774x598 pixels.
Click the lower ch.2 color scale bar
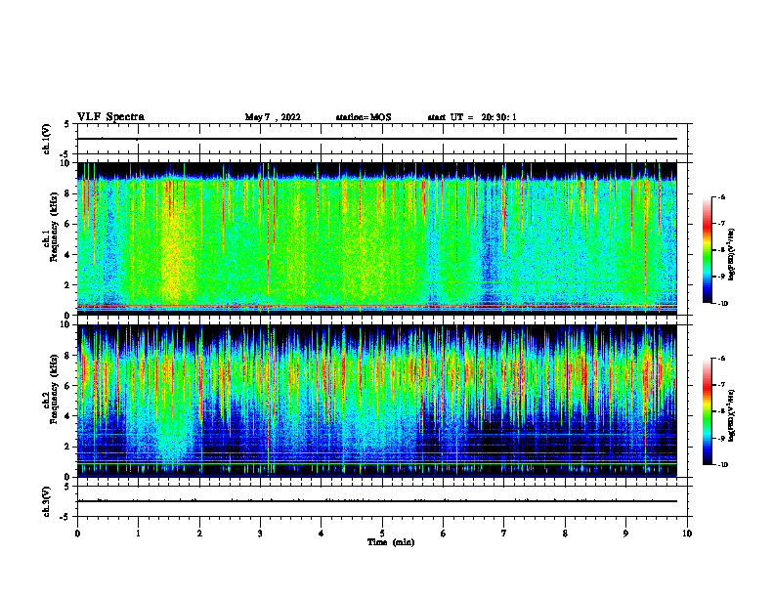coord(707,411)
